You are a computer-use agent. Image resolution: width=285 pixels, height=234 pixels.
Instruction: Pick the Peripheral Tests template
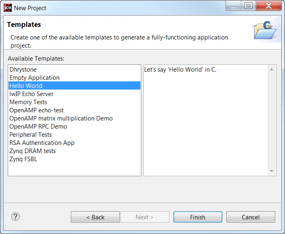pos(31,135)
